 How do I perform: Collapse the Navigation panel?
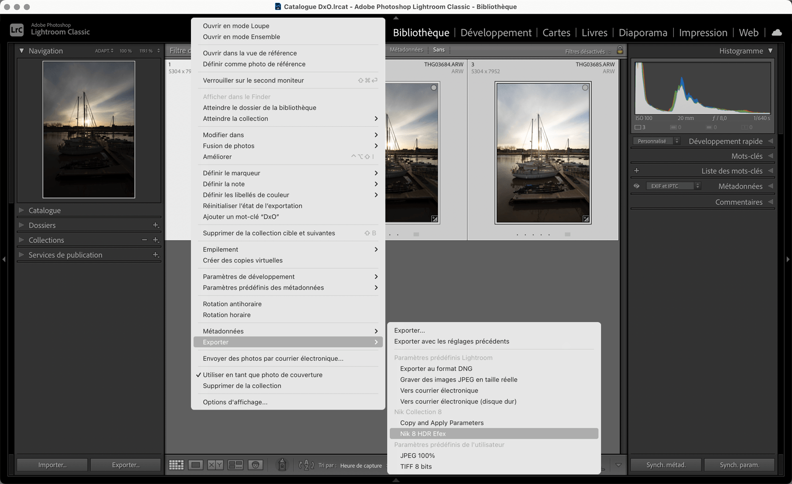tap(21, 51)
